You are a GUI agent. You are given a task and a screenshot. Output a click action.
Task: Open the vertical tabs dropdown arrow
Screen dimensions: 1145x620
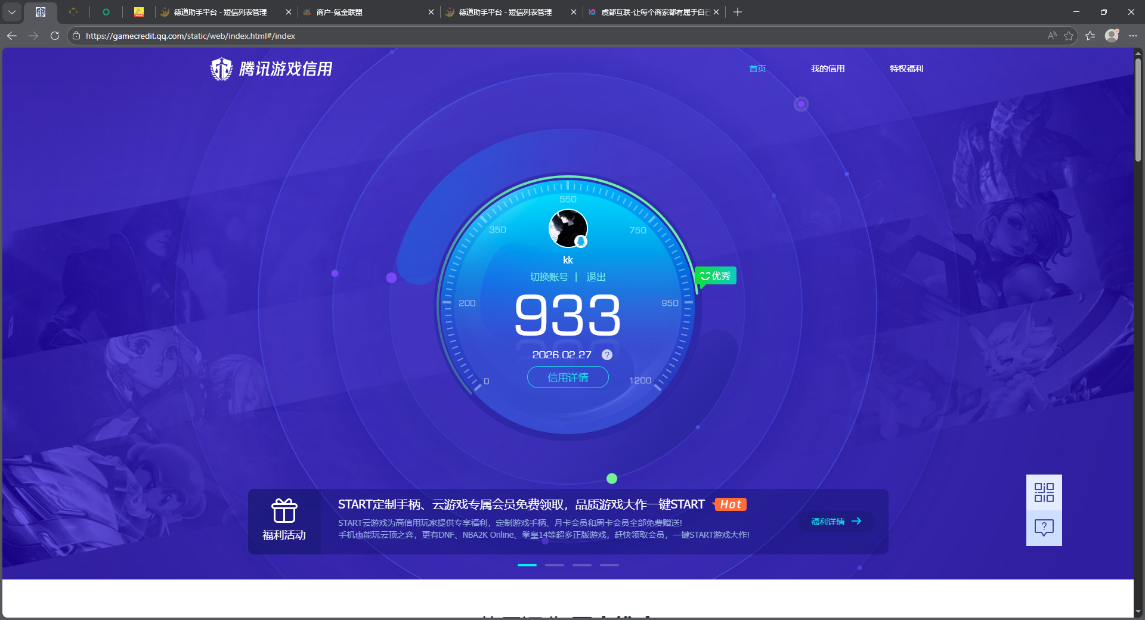tap(12, 12)
